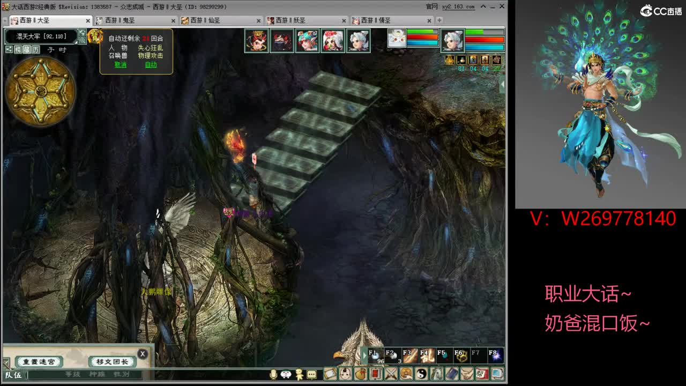Activate the F3 skill slot

[411, 355]
